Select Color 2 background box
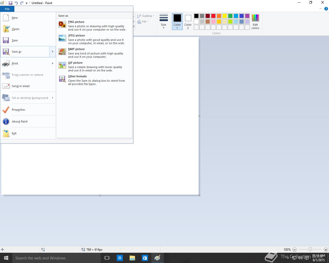Screen dimensions: 329x263 coord(188,22)
